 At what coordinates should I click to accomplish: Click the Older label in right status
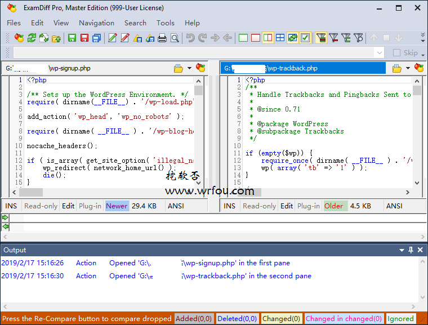pyautogui.click(x=335, y=206)
